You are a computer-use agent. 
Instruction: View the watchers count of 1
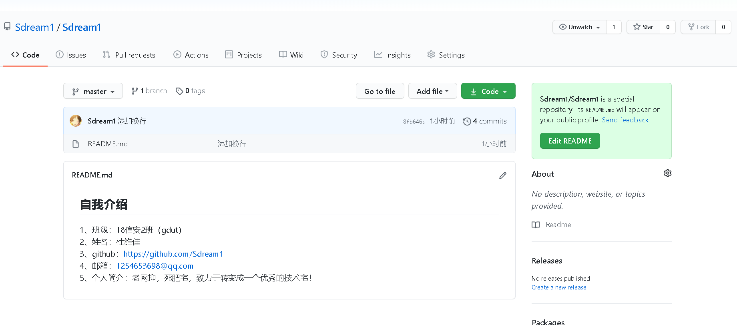point(614,27)
